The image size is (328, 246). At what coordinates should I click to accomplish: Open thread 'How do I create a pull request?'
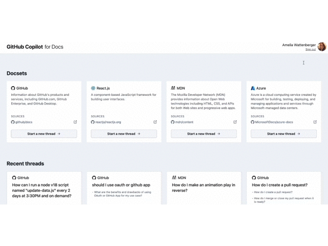[x=279, y=185]
